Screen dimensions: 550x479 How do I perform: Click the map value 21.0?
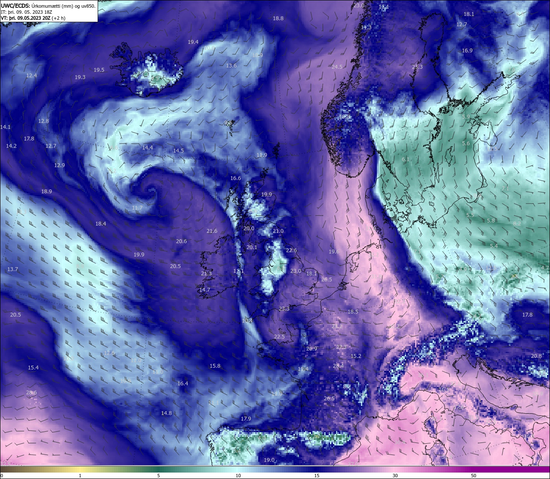click(278, 231)
